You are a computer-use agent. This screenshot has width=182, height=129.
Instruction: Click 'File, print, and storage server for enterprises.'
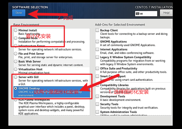pos(45,57)
